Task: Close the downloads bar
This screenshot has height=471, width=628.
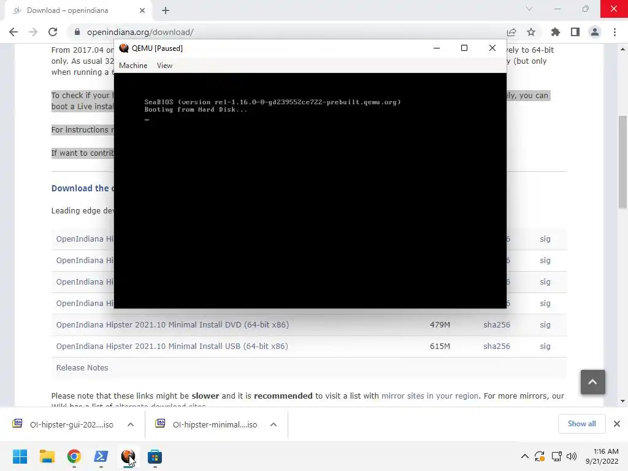Action: (617, 424)
